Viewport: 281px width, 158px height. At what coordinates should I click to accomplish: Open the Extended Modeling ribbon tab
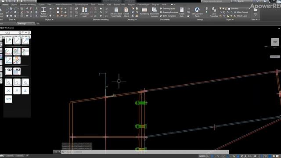(28, 4)
